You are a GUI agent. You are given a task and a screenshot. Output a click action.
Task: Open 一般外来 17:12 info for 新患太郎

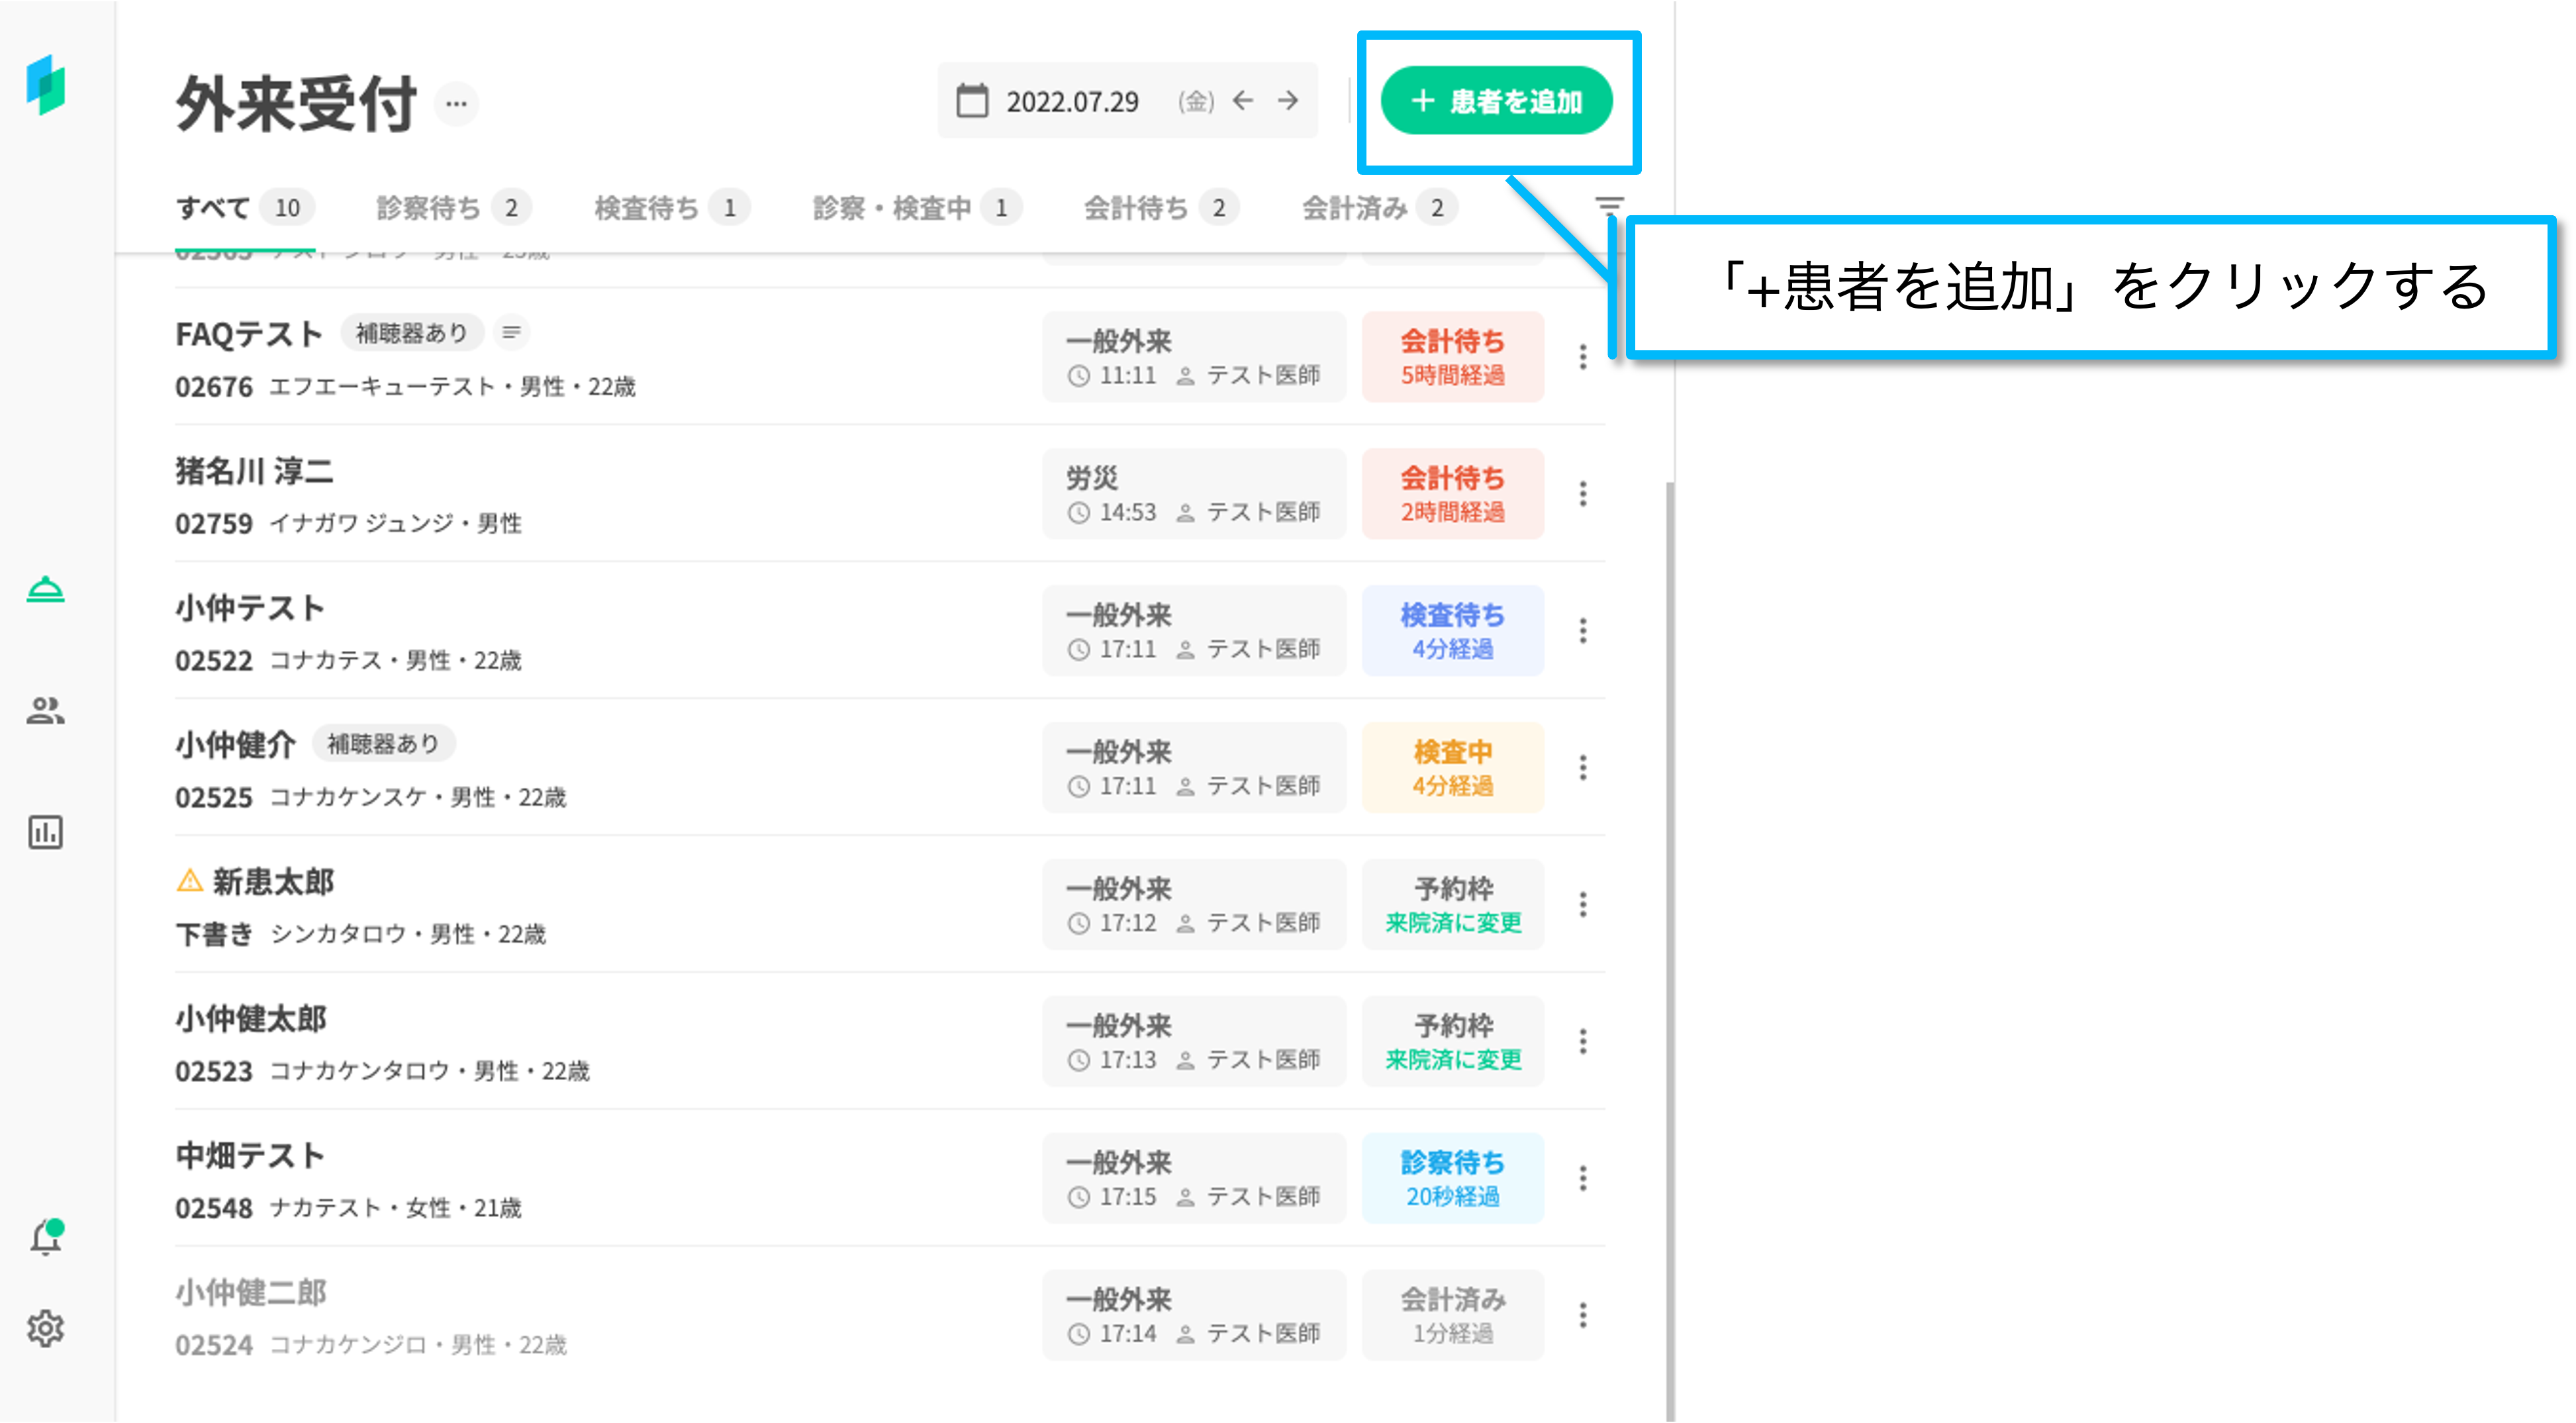[x=1194, y=905]
